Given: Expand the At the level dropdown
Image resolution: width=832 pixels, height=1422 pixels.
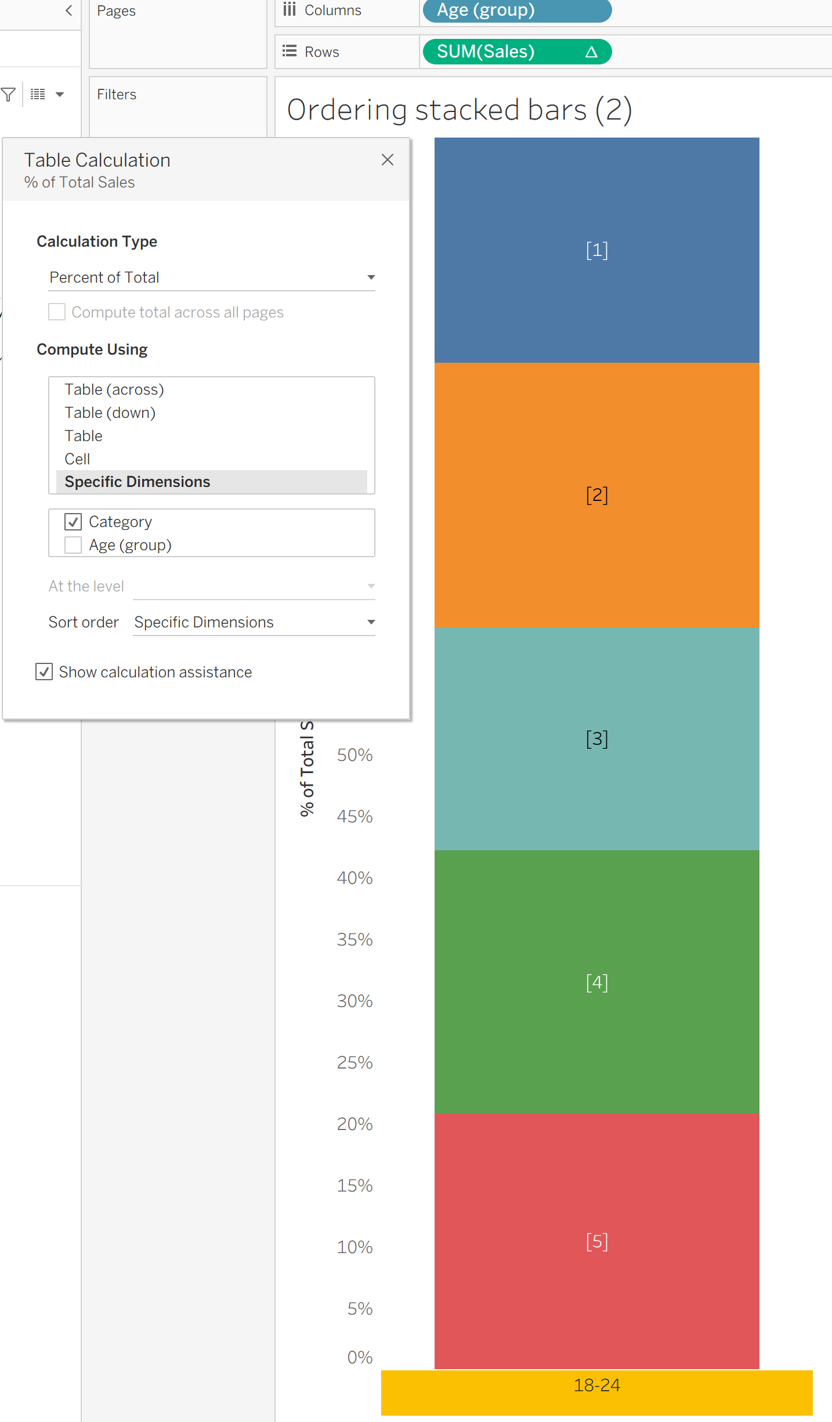Looking at the screenshot, I should coord(254,586).
